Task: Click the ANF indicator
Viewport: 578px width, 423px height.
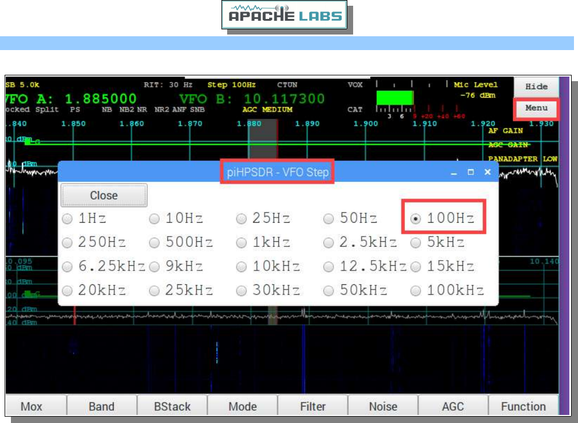Action: coord(179,109)
